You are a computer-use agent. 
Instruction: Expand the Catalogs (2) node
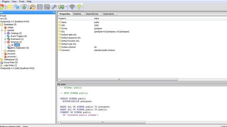pyautogui.click(x=5, y=33)
